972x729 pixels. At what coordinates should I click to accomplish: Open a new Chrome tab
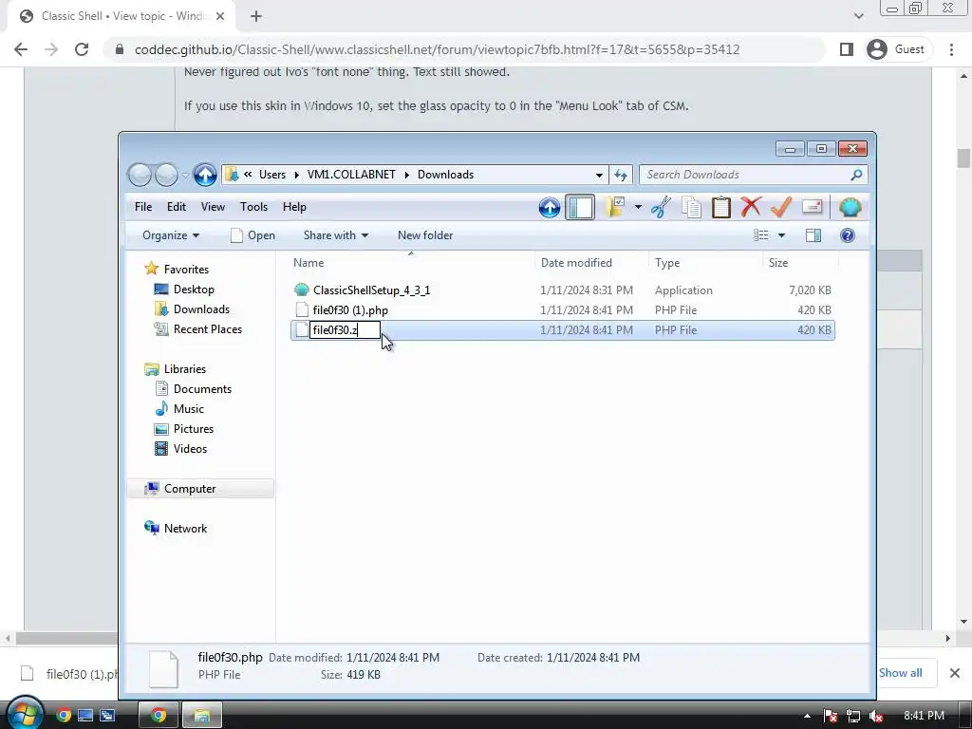256,17
